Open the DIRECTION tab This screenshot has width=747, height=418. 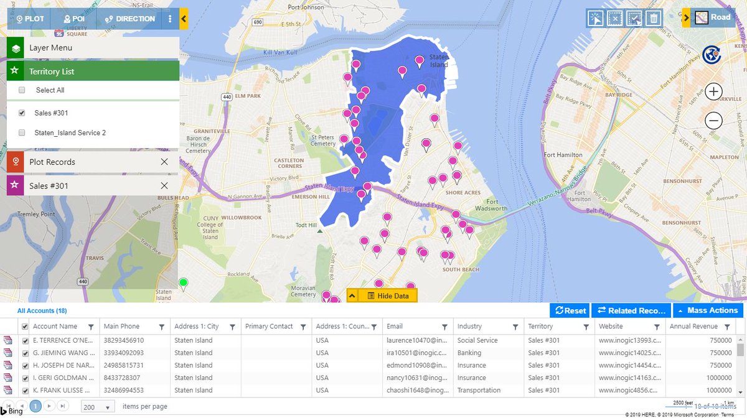(130, 19)
